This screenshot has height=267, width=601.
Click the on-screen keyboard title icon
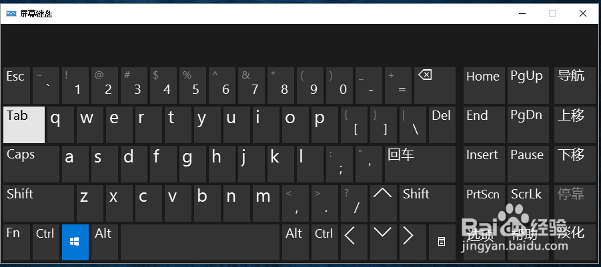[12, 13]
